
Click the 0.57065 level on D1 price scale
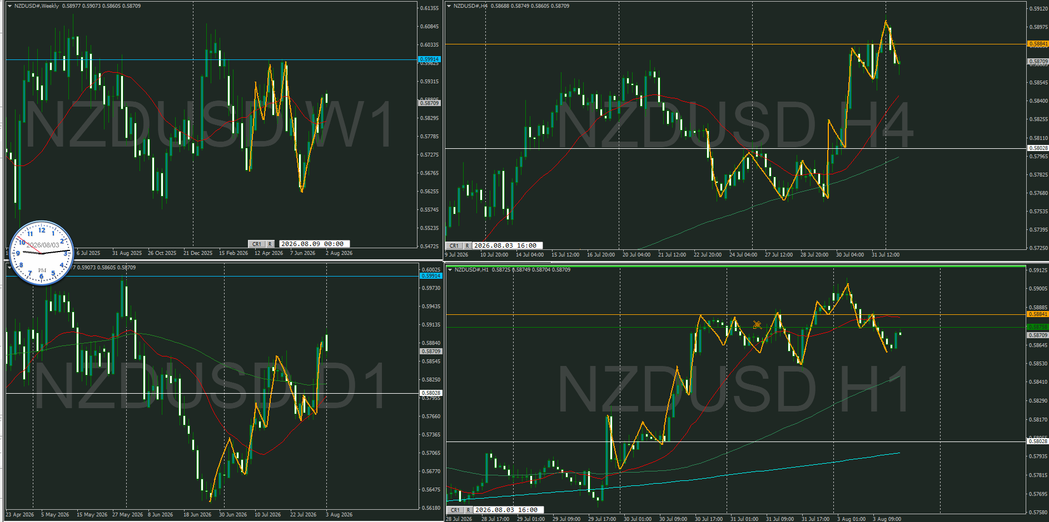431,453
